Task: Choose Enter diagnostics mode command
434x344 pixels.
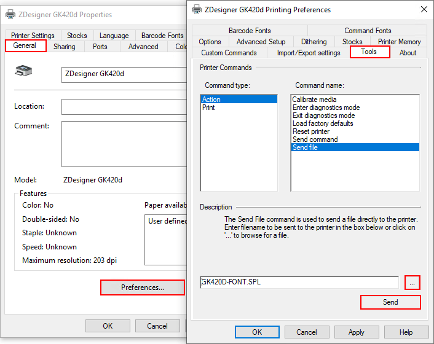Action: coord(355,107)
